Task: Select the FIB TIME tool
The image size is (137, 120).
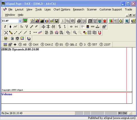Action: (x=62, y=32)
